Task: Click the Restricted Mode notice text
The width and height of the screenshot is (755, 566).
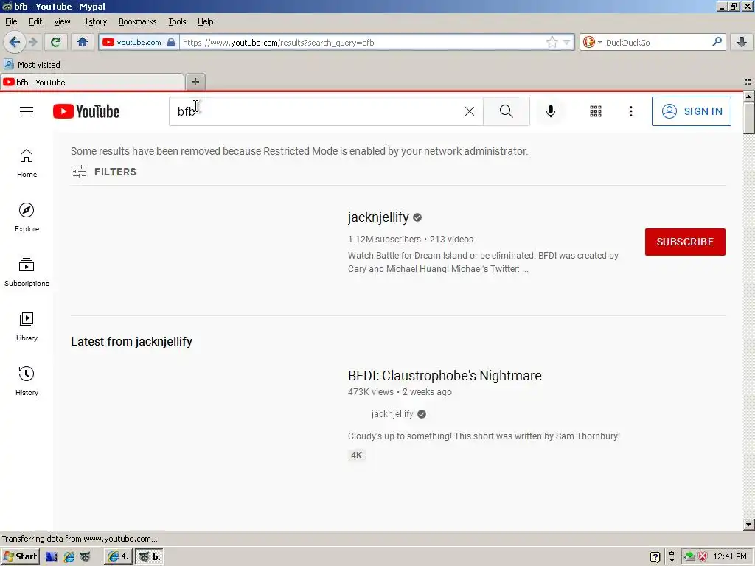Action: [x=299, y=151]
